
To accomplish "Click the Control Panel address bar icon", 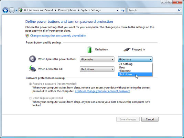I will coord(21,10).
